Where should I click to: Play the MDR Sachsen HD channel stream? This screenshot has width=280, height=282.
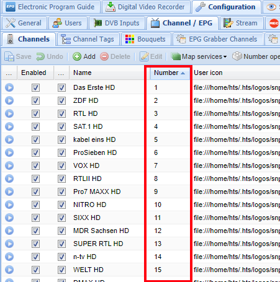tap(9, 231)
